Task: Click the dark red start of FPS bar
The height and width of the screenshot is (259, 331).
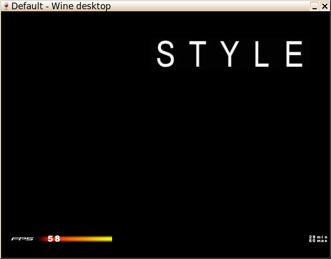Action: [x=42, y=239]
